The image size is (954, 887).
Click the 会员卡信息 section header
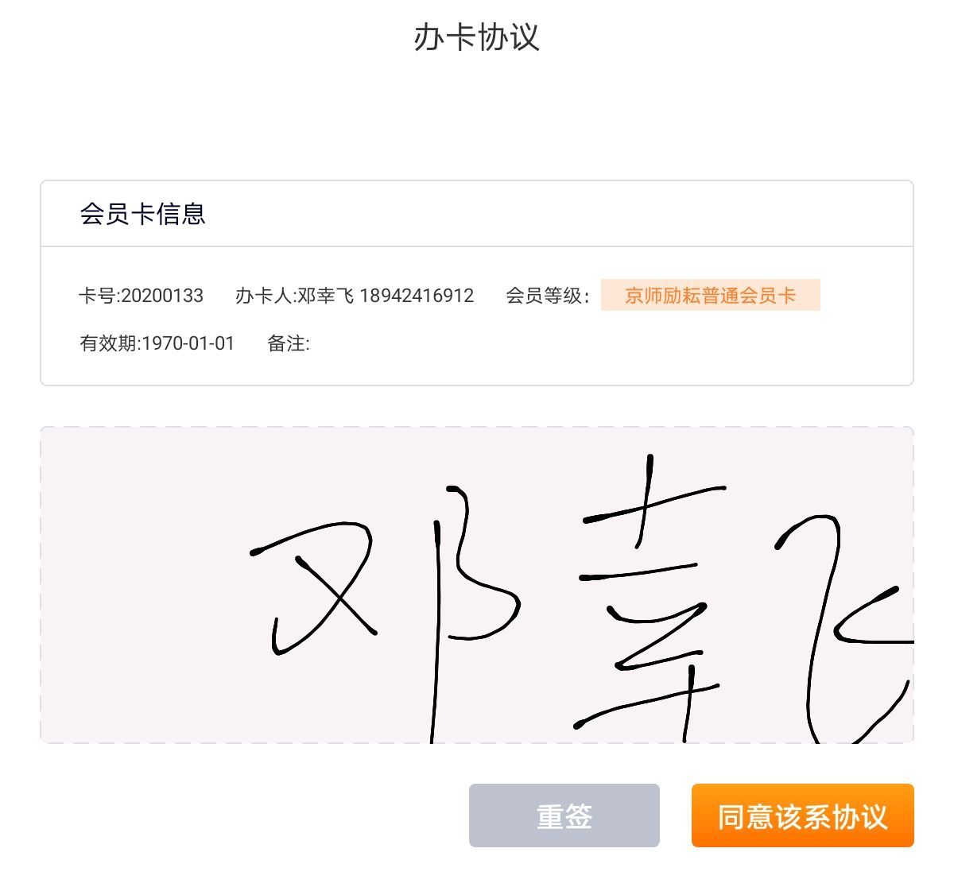[x=143, y=214]
